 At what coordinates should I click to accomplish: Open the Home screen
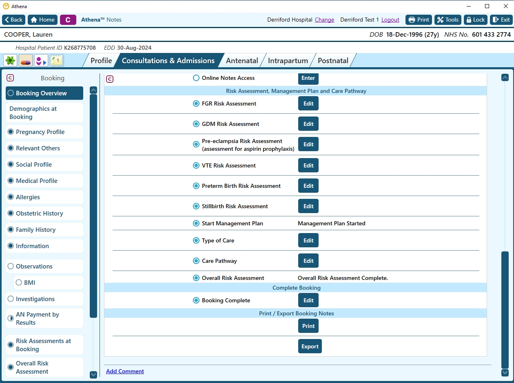pyautogui.click(x=42, y=20)
